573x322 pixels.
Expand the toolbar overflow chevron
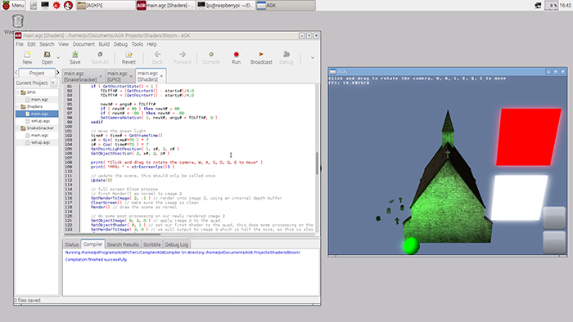(x=313, y=58)
